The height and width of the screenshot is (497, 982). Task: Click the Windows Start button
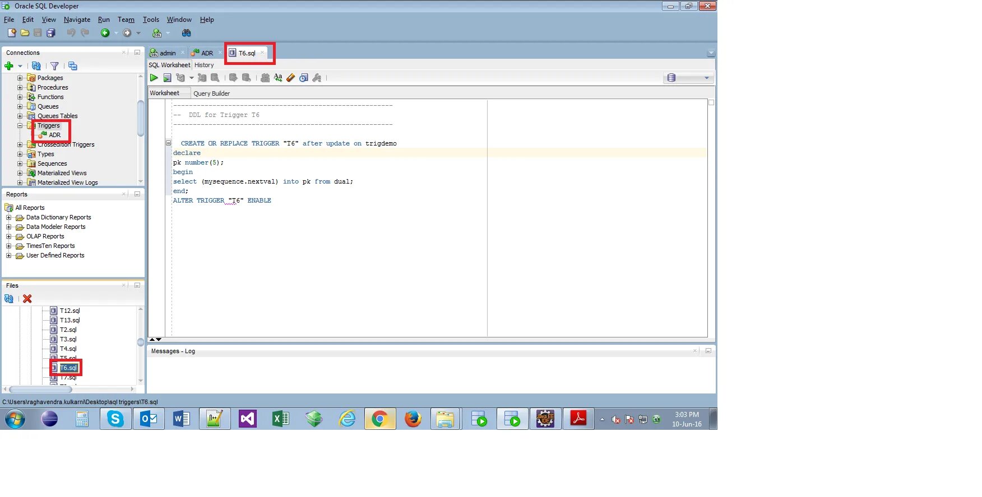click(x=15, y=419)
